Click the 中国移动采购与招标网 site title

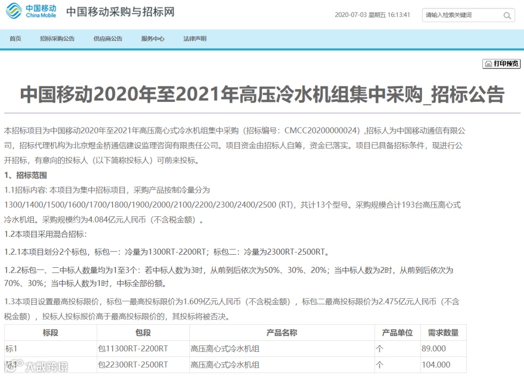pos(120,12)
